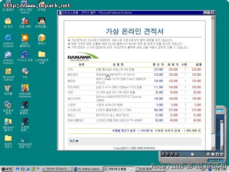Select the Microsoft Outlook desktop icon
This screenshot has height=172, width=229.
[x=8, y=74]
